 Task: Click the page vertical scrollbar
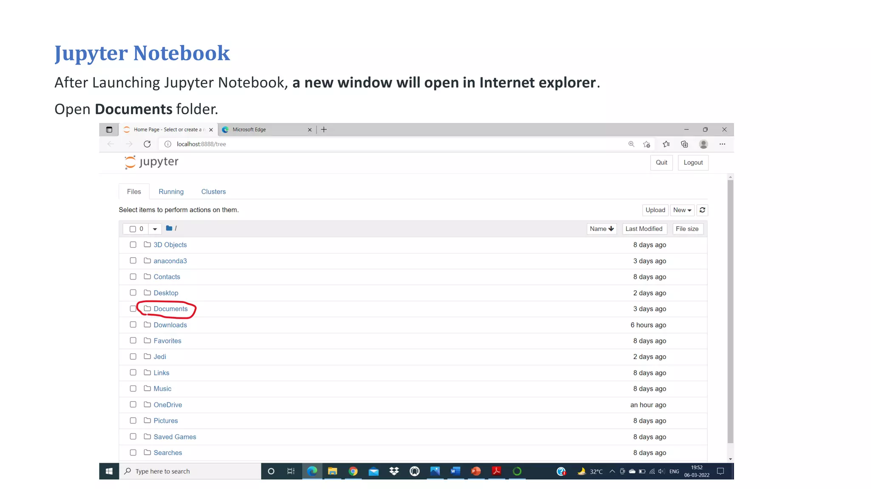pyautogui.click(x=730, y=311)
